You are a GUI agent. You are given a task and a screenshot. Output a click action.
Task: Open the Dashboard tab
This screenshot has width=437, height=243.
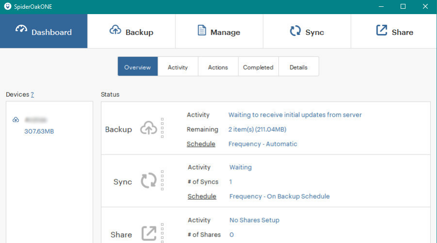pos(44,31)
